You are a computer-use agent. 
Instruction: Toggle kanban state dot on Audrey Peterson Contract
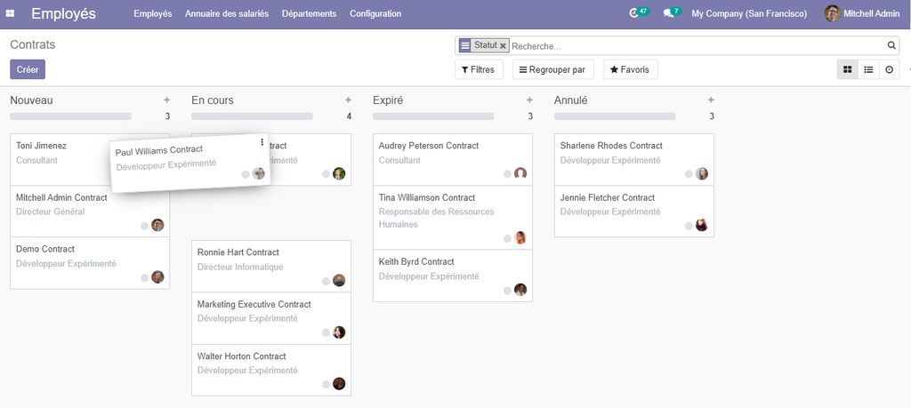pos(507,174)
